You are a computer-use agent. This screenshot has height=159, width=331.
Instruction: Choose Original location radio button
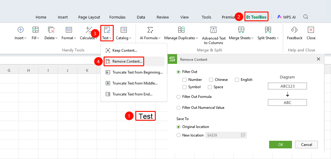(x=178, y=127)
